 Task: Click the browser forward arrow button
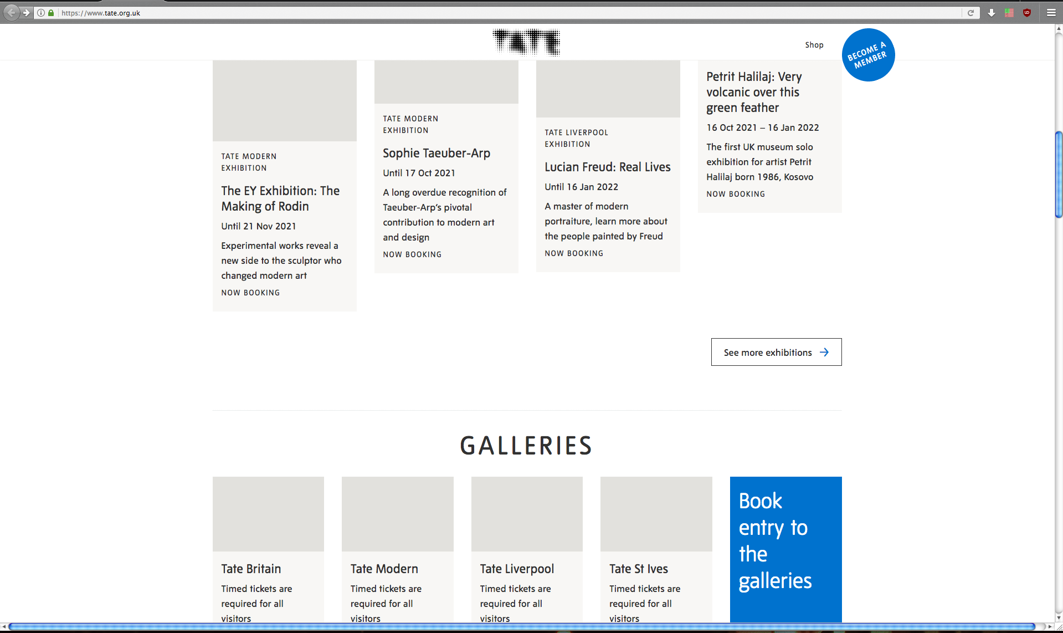pos(26,13)
